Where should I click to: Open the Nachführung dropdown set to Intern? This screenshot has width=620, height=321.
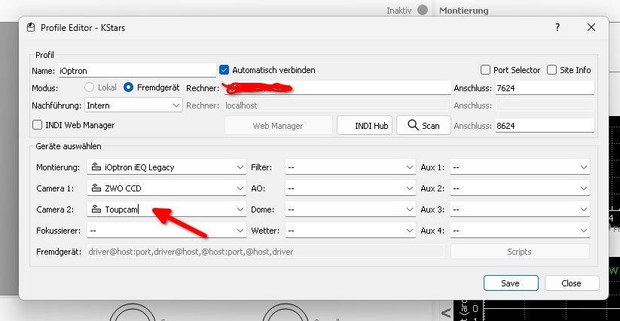[133, 105]
